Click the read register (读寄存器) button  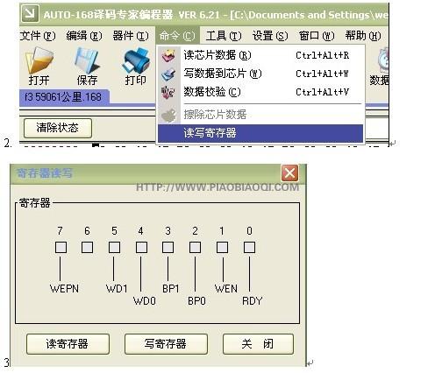68,344
